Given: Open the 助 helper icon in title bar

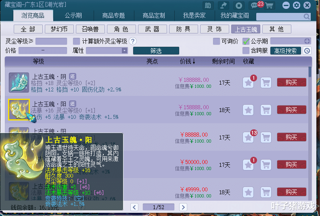Looking at the screenshot, I should click(208, 5).
